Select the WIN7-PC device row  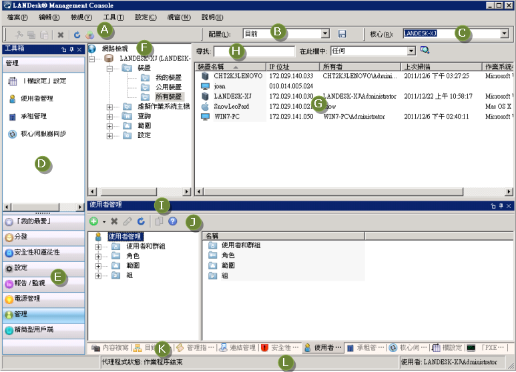(354, 117)
